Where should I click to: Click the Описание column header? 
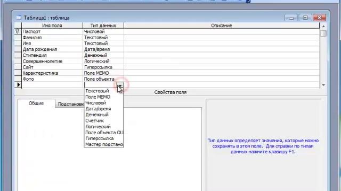(222, 25)
